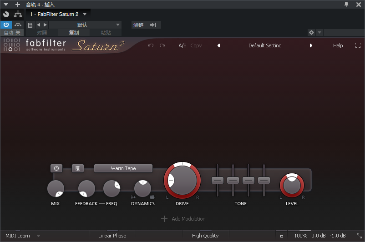
Task: Open the gear settings icon
Action: [x=311, y=32]
